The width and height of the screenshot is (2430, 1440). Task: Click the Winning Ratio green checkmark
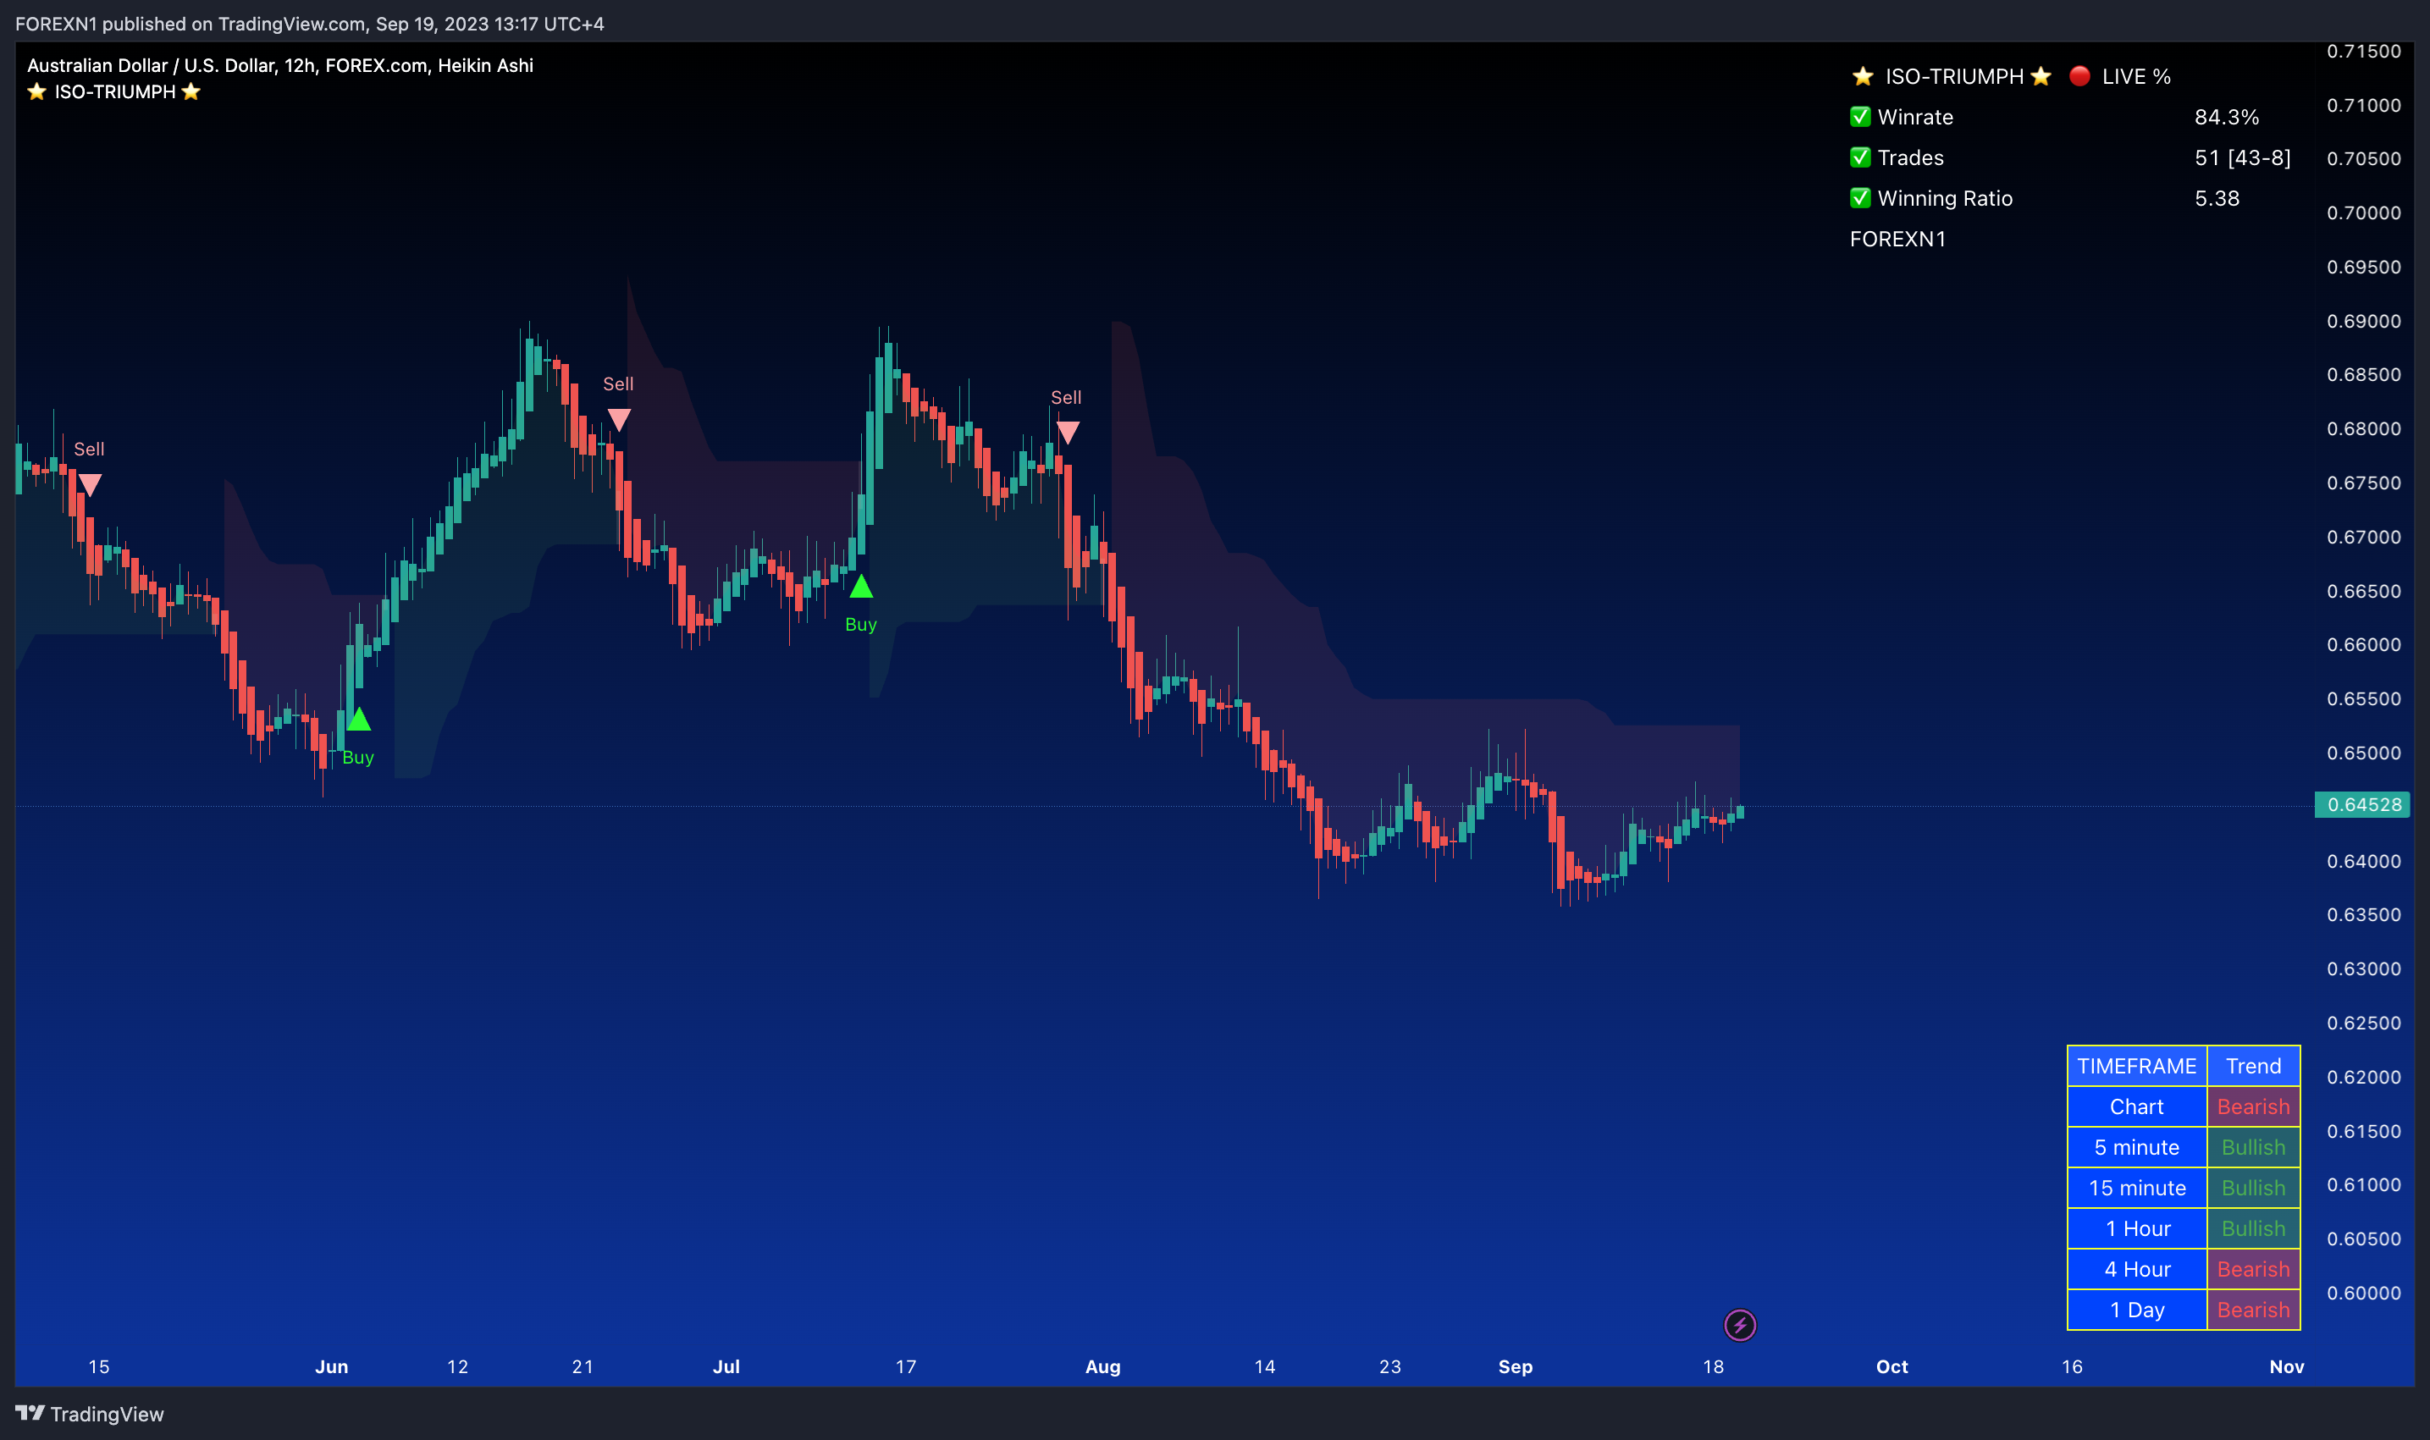[x=1859, y=198]
